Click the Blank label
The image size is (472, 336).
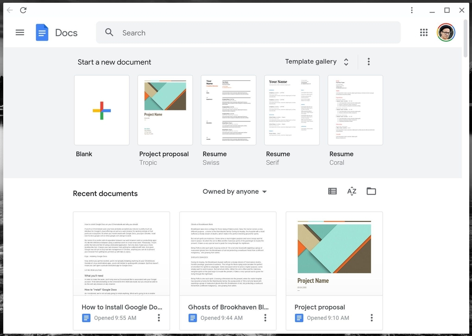pos(84,154)
